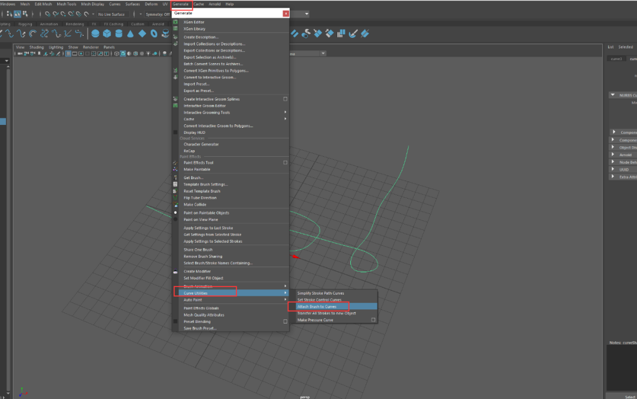Click the Selected menu in Attribute Editor
Image resolution: width=637 pixels, height=399 pixels.
(626, 47)
